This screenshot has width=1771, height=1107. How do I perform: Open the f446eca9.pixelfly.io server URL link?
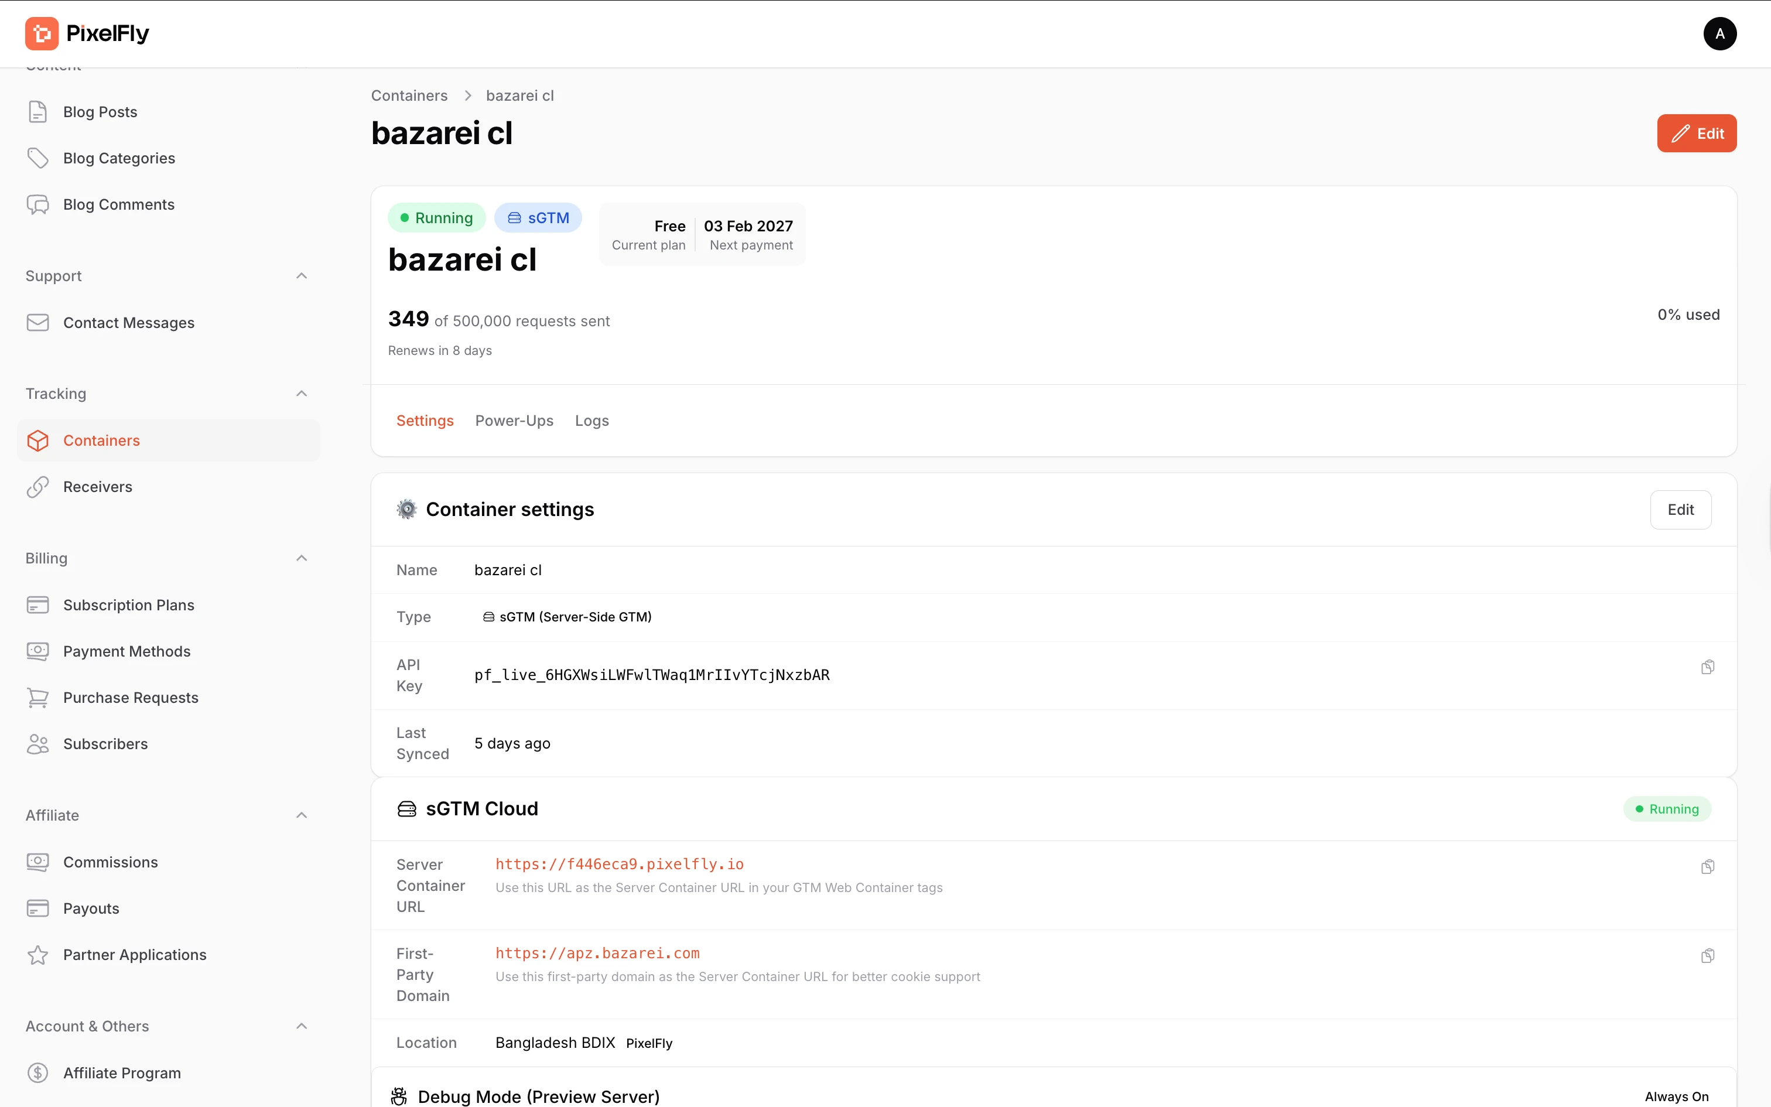pos(619,864)
